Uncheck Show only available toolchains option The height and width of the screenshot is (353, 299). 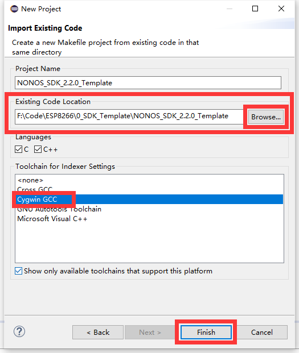(18, 271)
